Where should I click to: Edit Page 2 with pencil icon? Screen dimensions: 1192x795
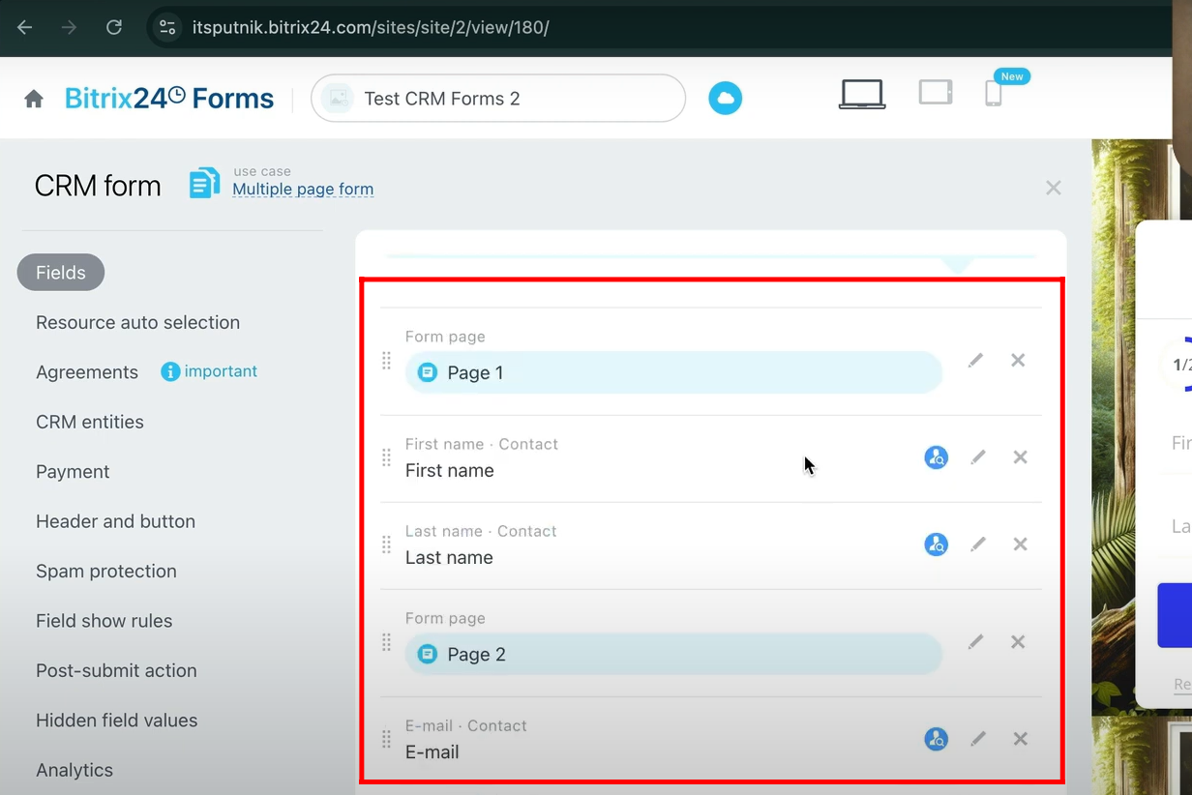[975, 641]
